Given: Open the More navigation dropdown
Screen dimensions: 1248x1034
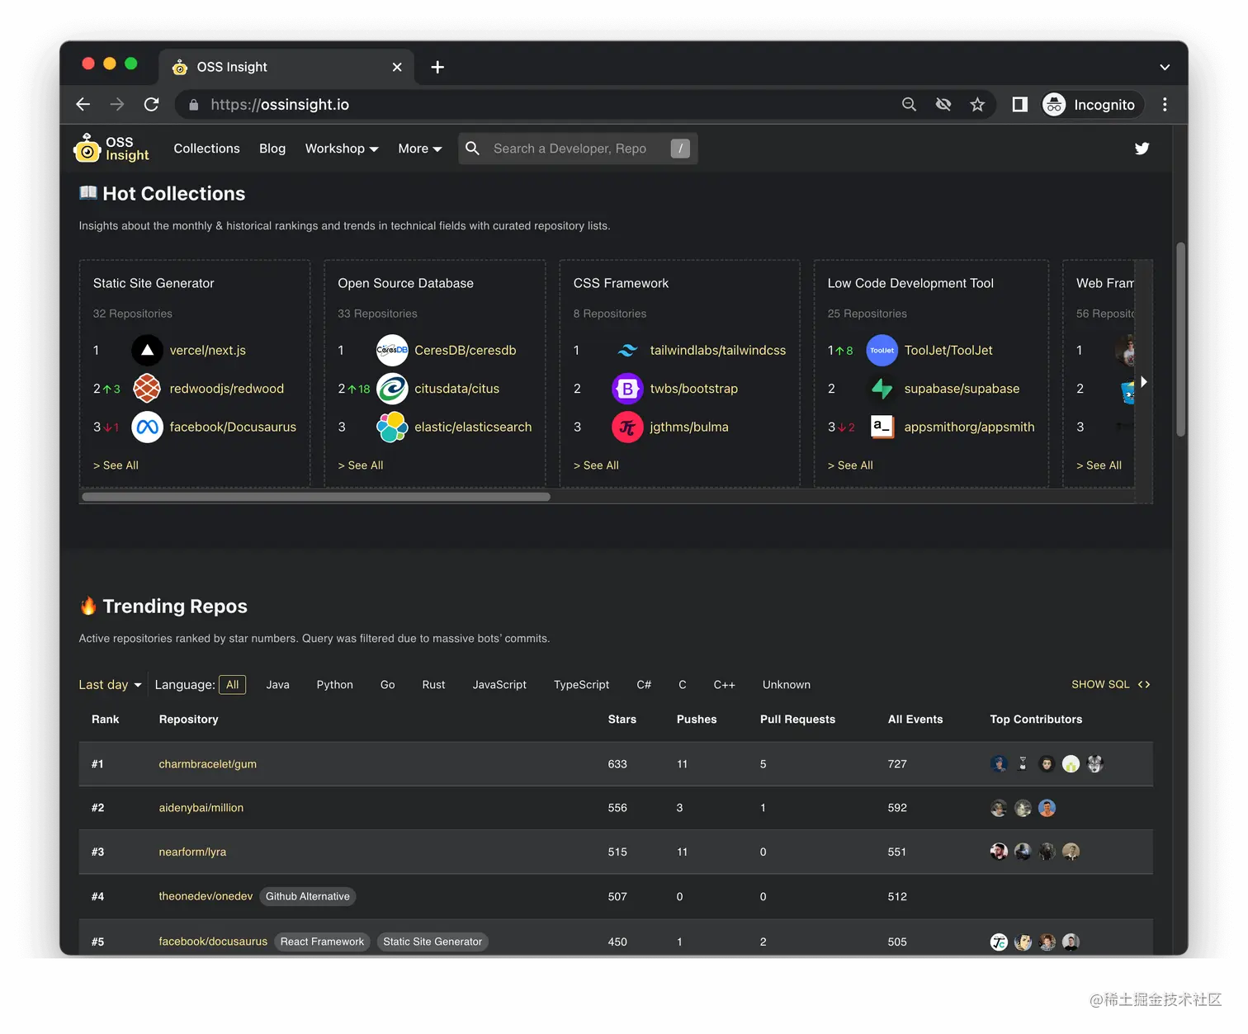Looking at the screenshot, I should [x=419, y=149].
